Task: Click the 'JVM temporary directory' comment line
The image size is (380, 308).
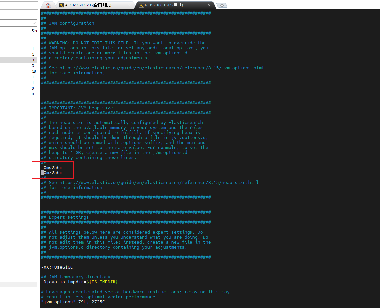Action: (x=76, y=277)
